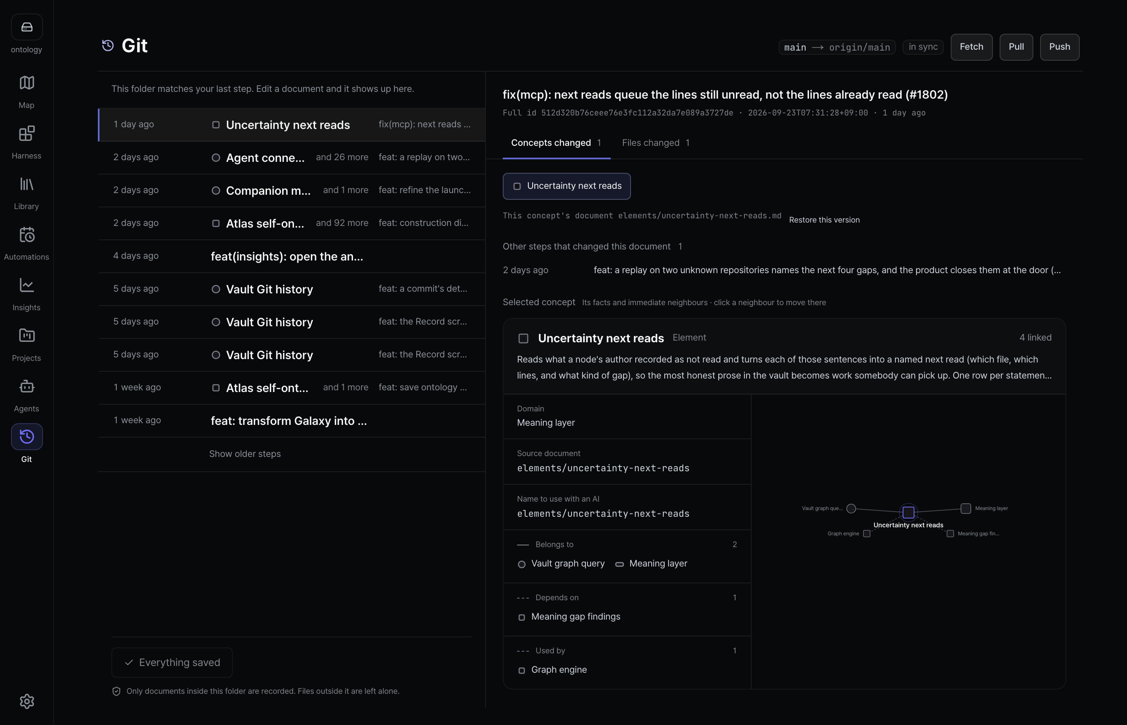The height and width of the screenshot is (725, 1127).
Task: Select the Agent conne... step from 2 days ago
Action: 291,158
